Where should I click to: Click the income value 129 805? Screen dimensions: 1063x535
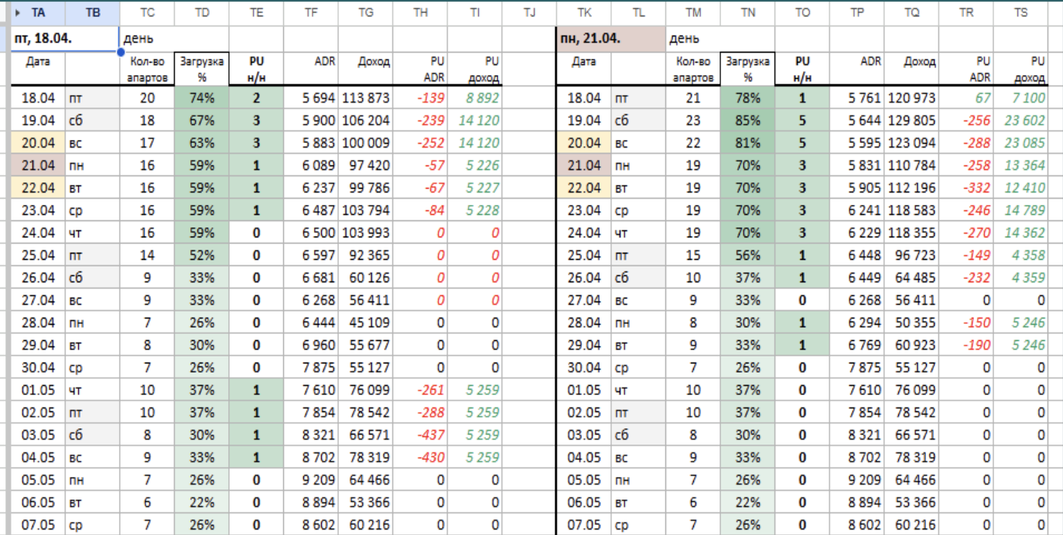[x=911, y=121]
